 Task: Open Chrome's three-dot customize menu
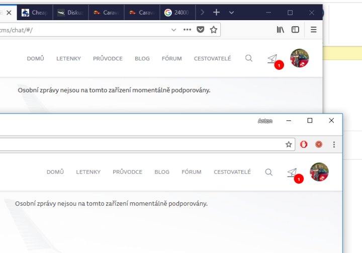pos(334,145)
